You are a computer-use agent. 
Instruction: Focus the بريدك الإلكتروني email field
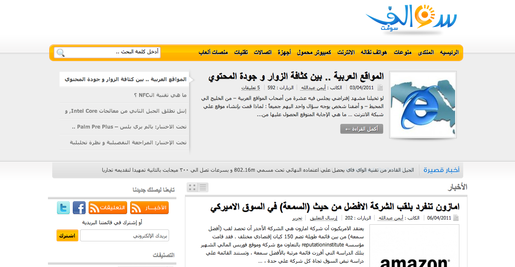pyautogui.click(x=125, y=235)
